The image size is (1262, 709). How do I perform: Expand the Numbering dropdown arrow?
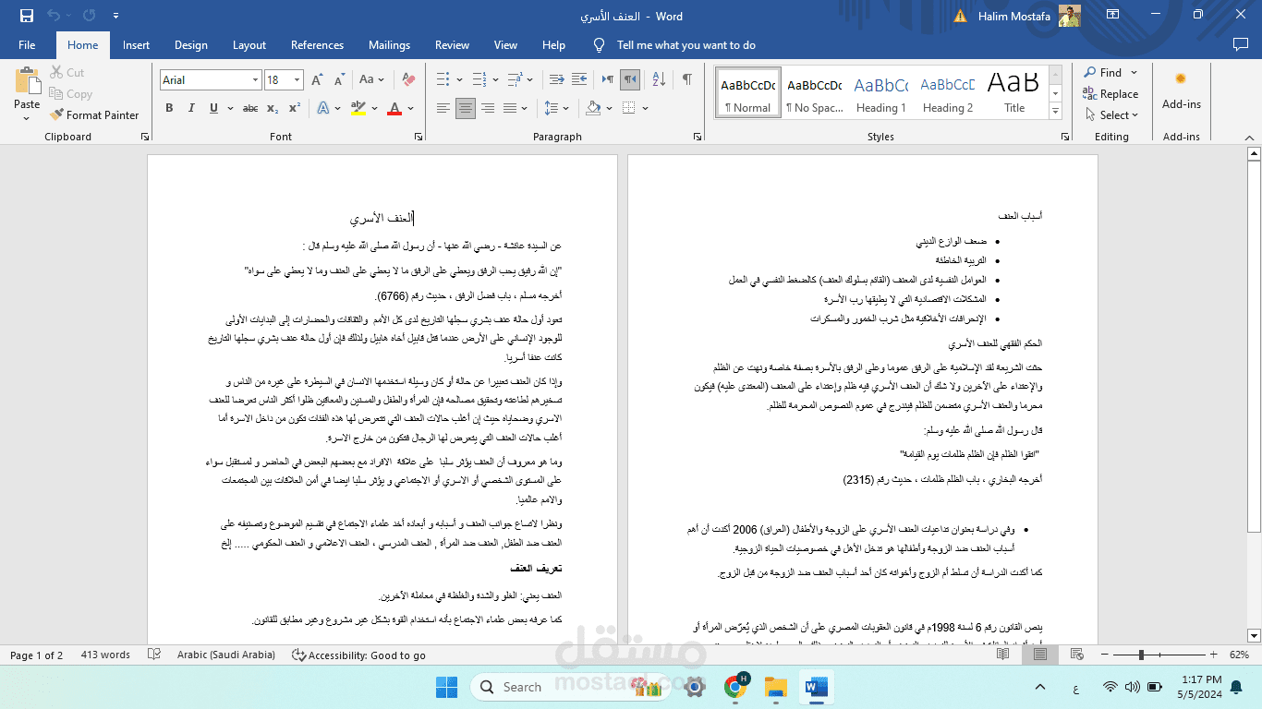click(x=495, y=79)
